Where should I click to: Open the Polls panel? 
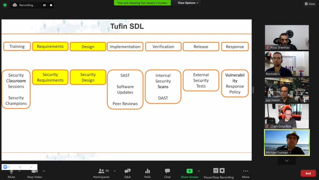(x=147, y=174)
